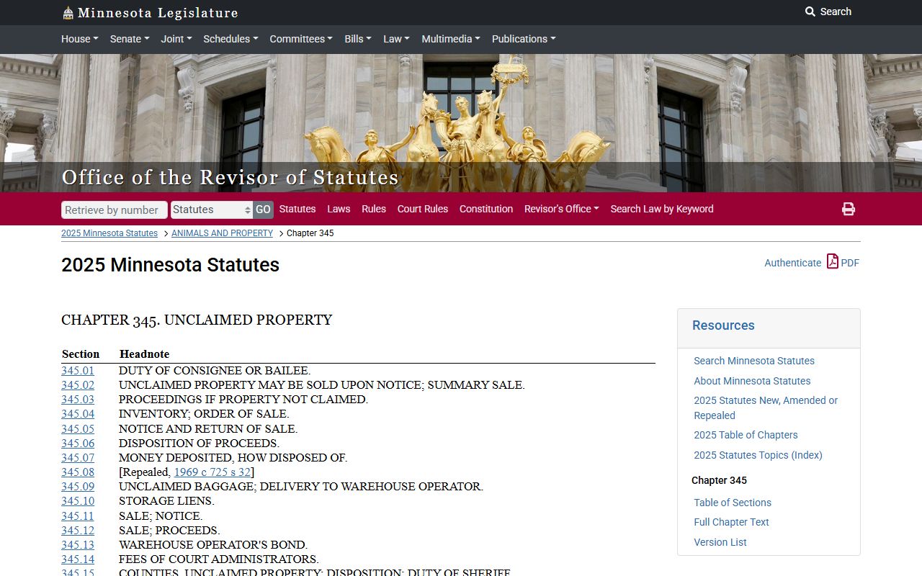The height and width of the screenshot is (576, 922).
Task: Open section 345.03 link
Action: [78, 400]
